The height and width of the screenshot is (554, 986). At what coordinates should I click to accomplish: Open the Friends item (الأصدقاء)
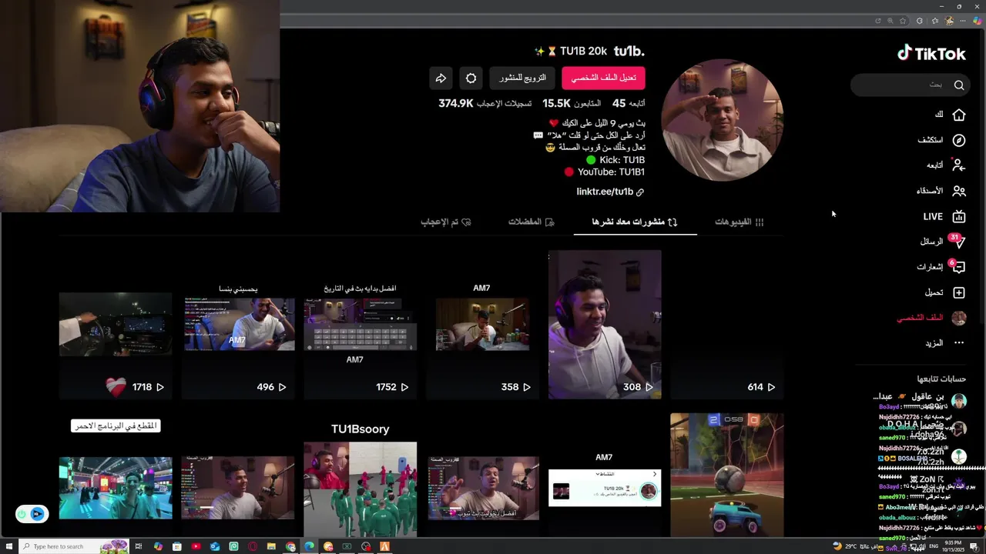click(x=941, y=191)
